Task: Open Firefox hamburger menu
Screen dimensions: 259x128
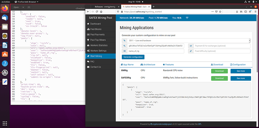Action: (255, 12)
